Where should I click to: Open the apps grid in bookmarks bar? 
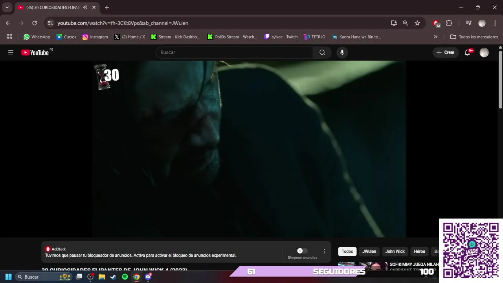tap(9, 37)
